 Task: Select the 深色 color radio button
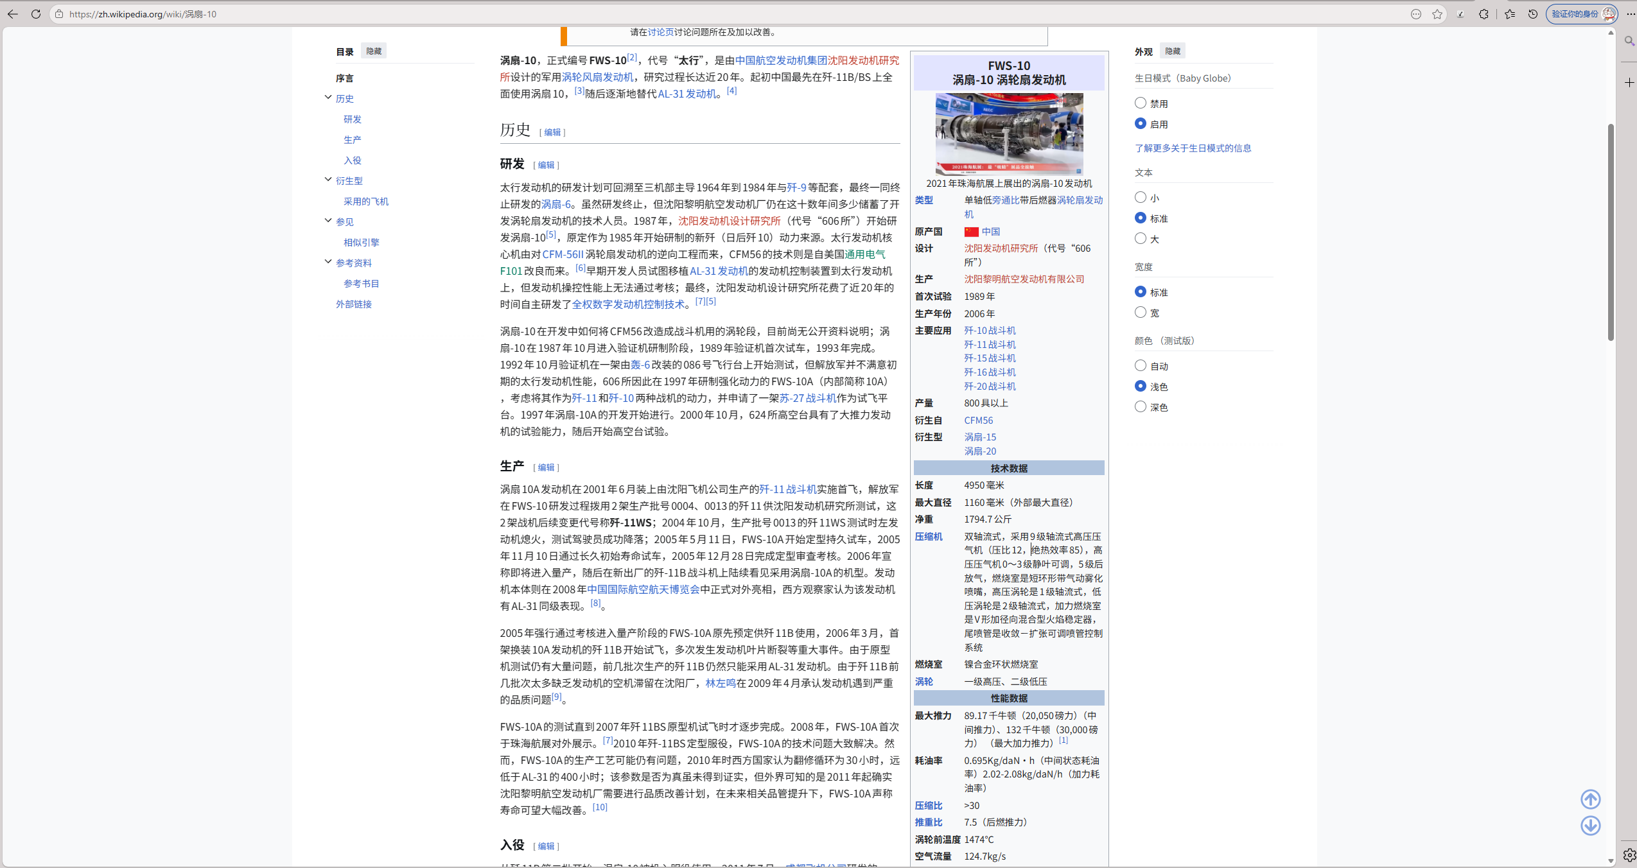1141,406
